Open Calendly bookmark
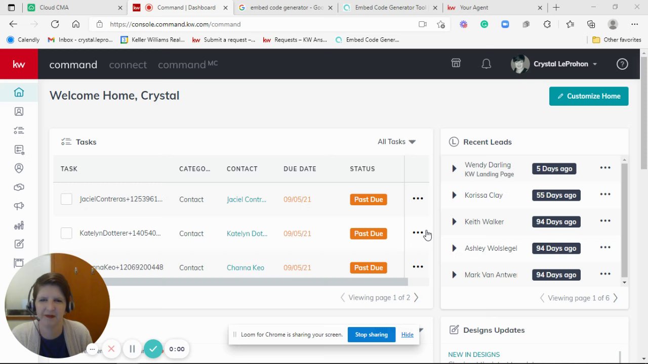This screenshot has width=648, height=364. 23,39
